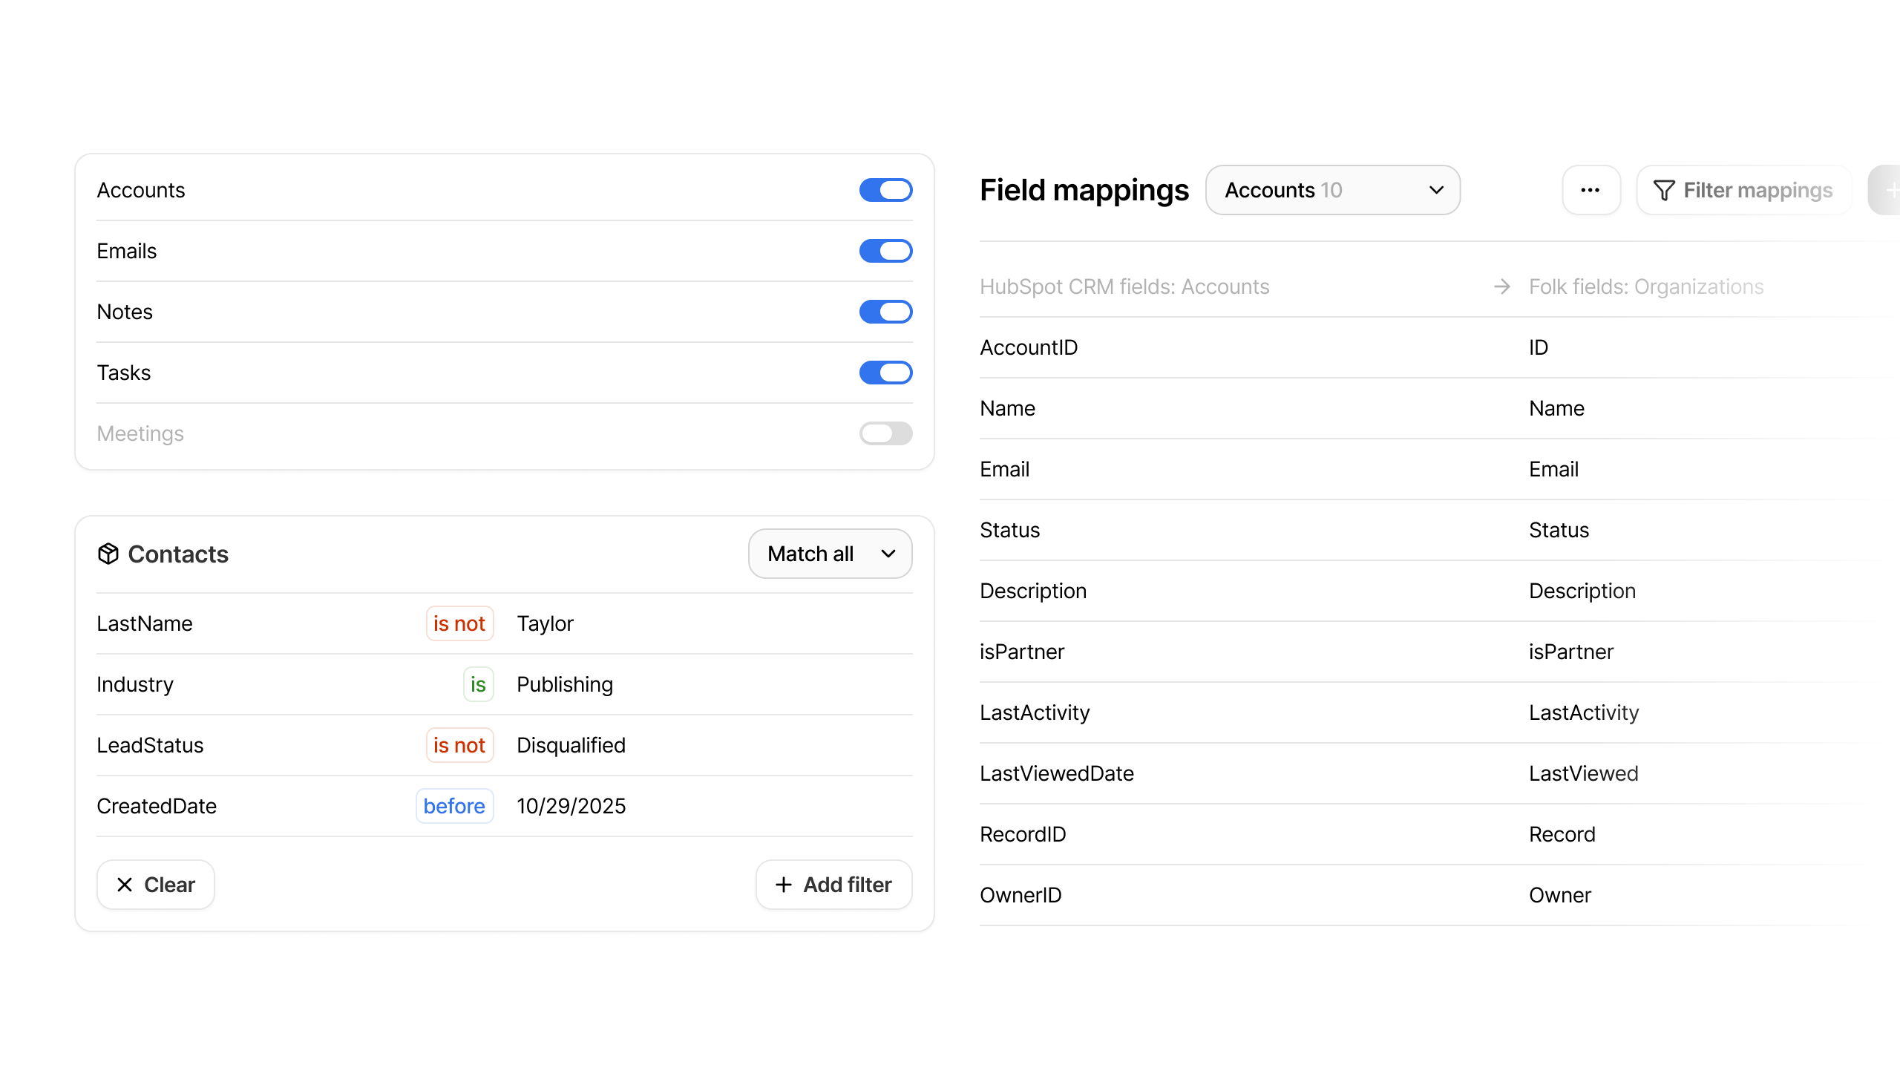Viewport: 1900px width, 1085px height.
Task: Click the 'is' operator for Industry
Action: pyautogui.click(x=478, y=685)
